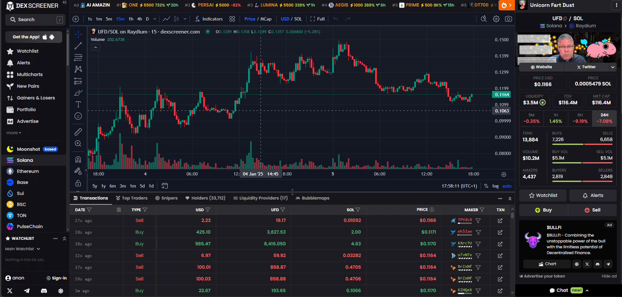The height and width of the screenshot is (297, 622).
Task: Toggle chart to MCap view
Action: click(266, 19)
